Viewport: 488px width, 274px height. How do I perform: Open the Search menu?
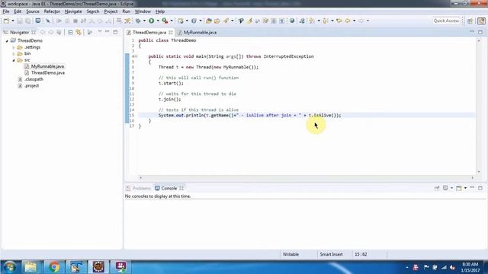[93, 11]
